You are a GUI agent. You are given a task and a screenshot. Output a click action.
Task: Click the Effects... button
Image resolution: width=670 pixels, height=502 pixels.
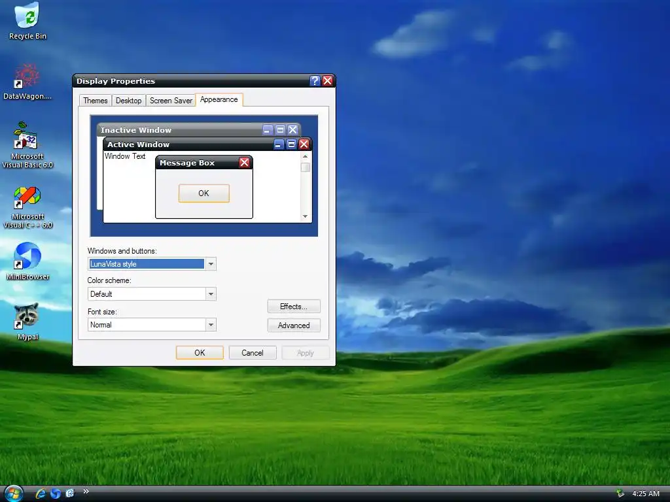294,307
